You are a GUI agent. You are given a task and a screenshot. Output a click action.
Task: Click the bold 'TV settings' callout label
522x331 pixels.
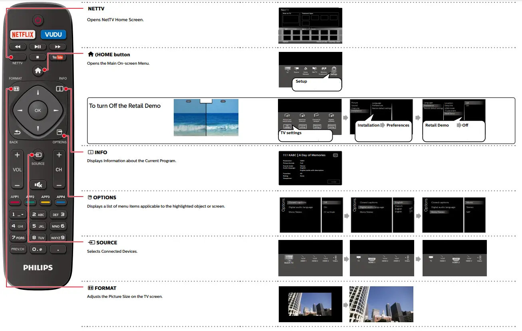pyautogui.click(x=291, y=133)
